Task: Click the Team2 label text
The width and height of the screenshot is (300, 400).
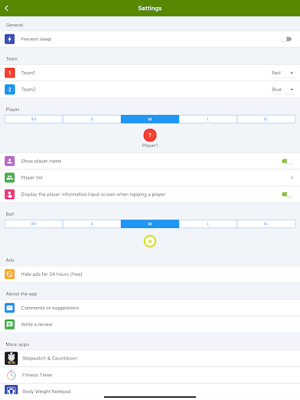Action: click(28, 89)
